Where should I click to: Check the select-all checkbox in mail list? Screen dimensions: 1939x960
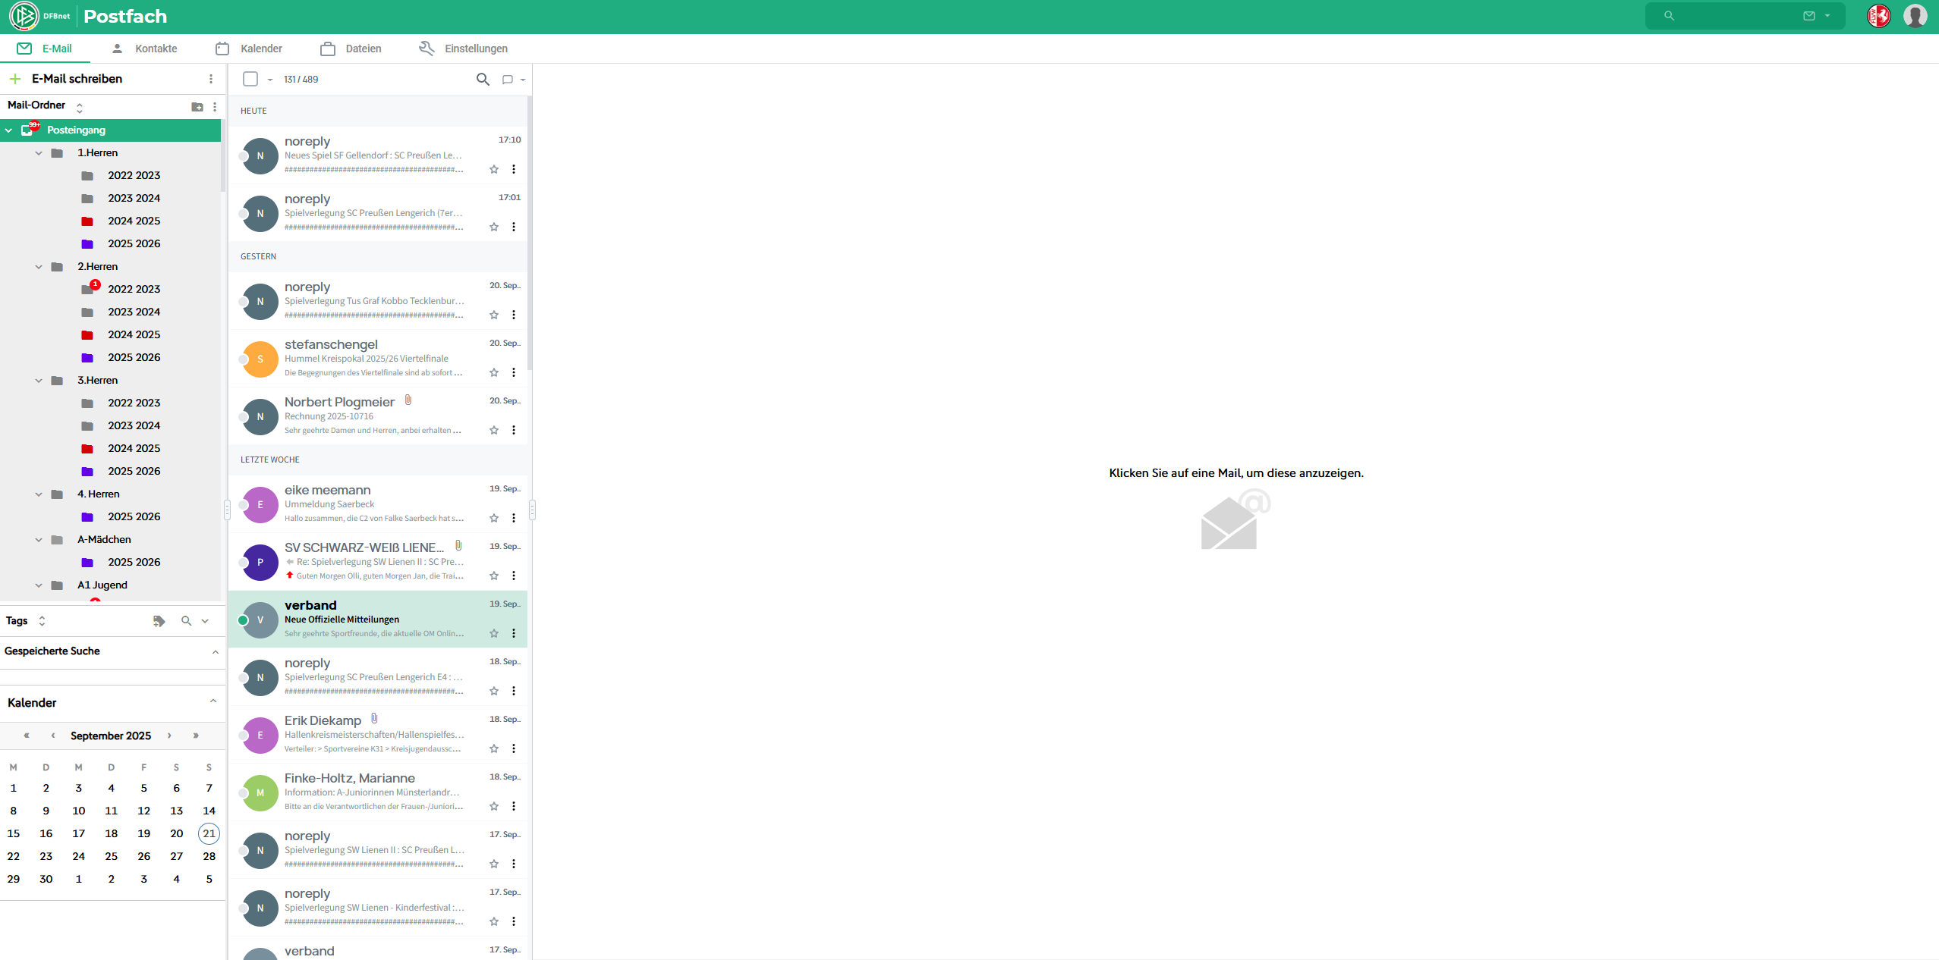250,79
